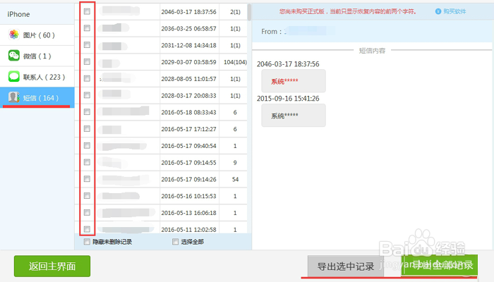Click the From sender header field

click(372, 31)
